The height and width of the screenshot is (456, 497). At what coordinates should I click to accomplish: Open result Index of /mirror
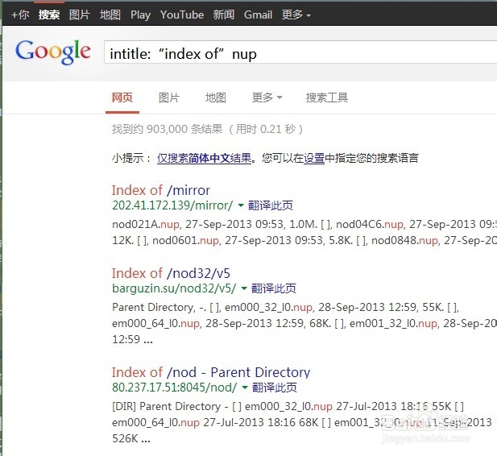pos(161,190)
